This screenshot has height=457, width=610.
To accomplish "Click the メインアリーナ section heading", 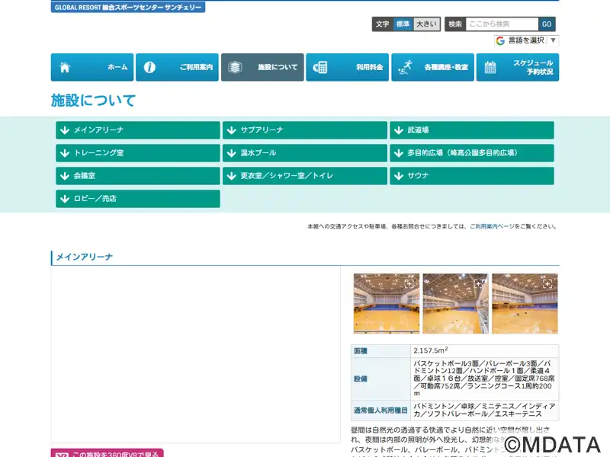I will 85,257.
